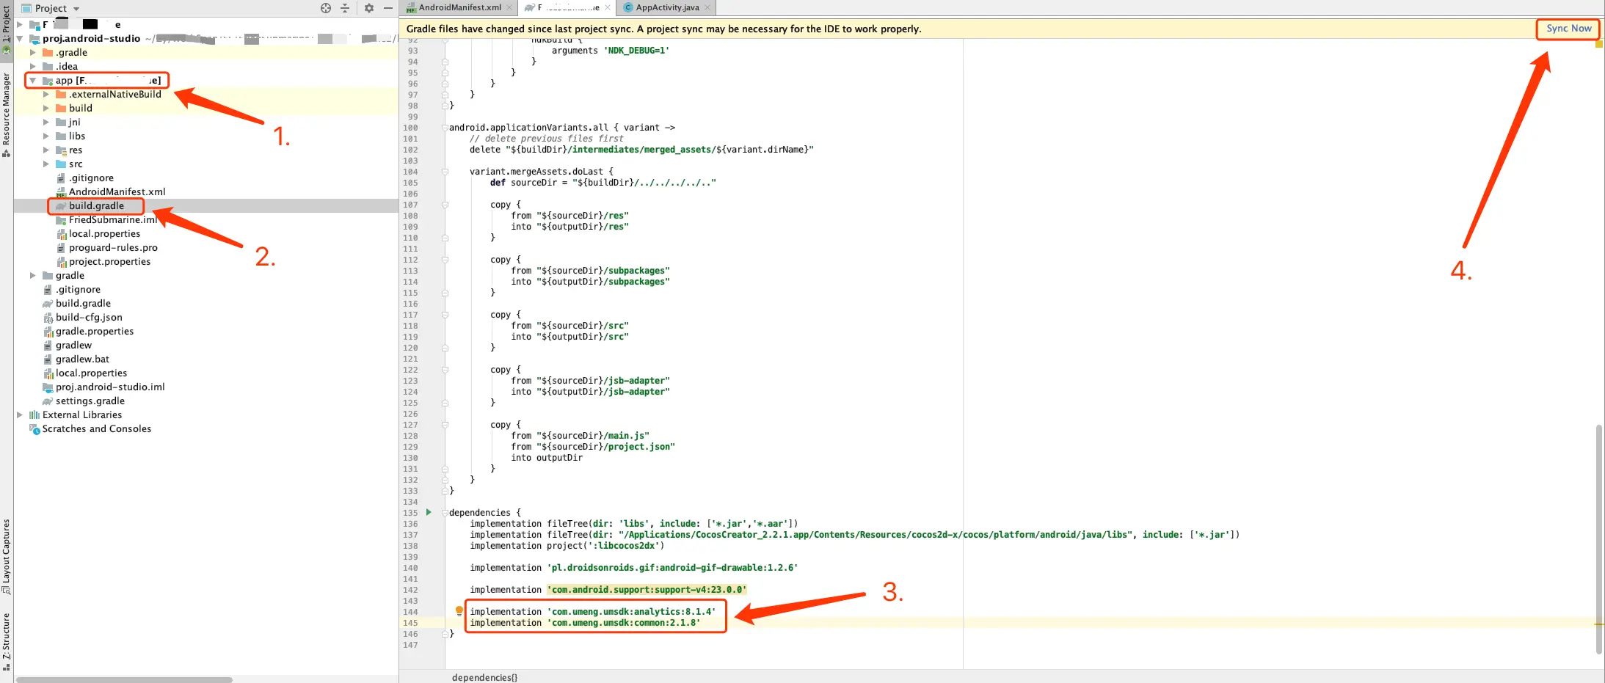
Task: Select the gradlew.bat file
Action: (x=82, y=359)
